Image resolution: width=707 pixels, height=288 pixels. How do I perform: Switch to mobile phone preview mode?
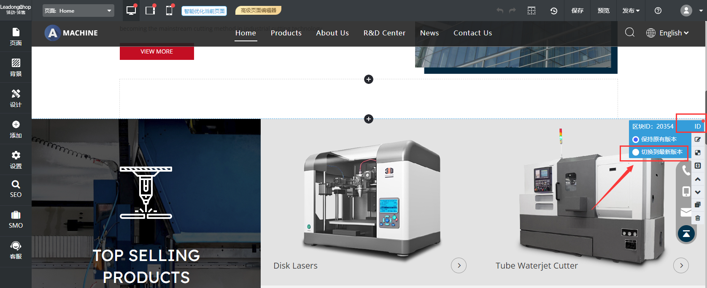169,11
